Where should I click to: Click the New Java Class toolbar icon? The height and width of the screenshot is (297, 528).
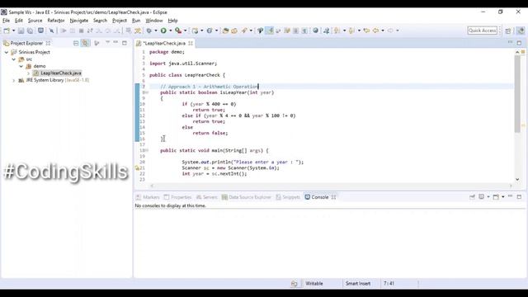tap(210, 31)
